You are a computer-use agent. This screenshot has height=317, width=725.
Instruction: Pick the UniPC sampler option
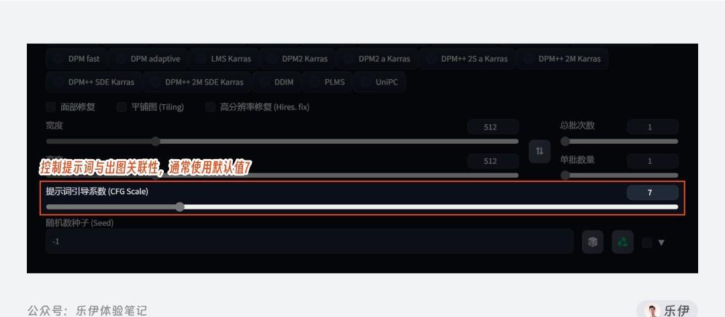(379, 82)
